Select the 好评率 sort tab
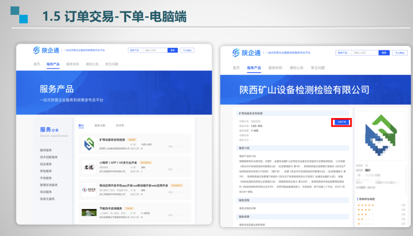This screenshot has width=413, height=236. [120, 126]
